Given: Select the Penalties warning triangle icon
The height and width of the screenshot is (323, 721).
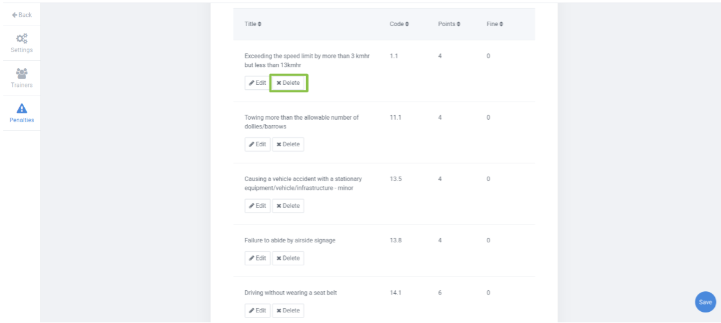Looking at the screenshot, I should pyautogui.click(x=22, y=108).
